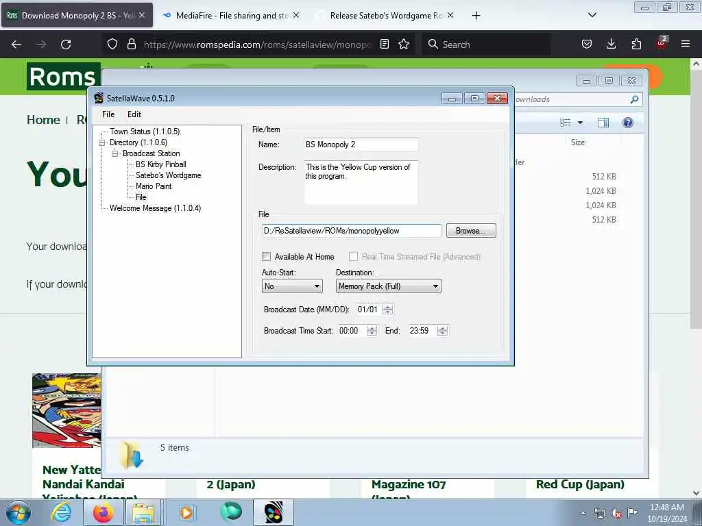This screenshot has width=702, height=526.
Task: Select Satebo's Wordgame tree item
Action: 169,175
